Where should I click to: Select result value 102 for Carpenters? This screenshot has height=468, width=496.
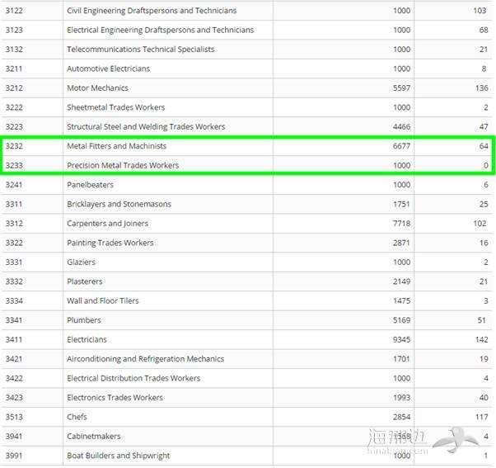click(480, 223)
